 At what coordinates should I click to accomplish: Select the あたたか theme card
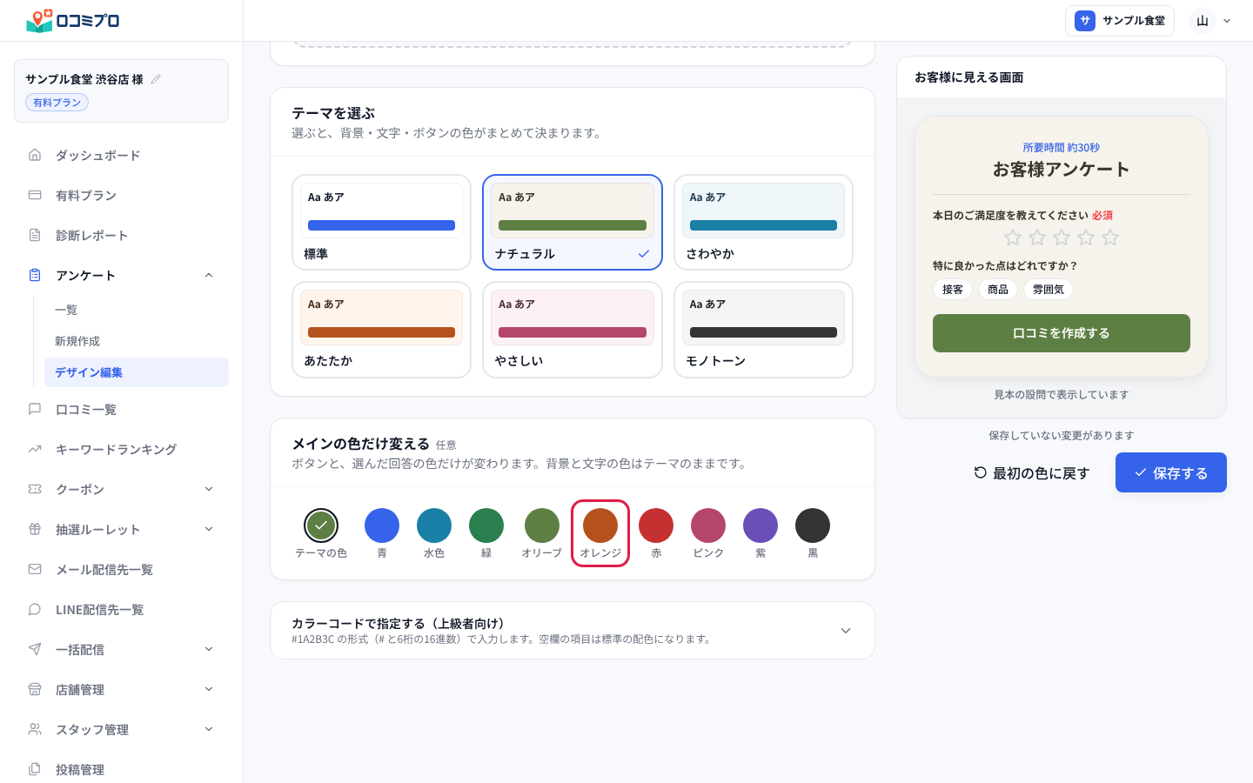[381, 330]
